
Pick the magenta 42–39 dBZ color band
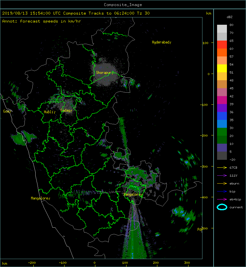coord(222,100)
